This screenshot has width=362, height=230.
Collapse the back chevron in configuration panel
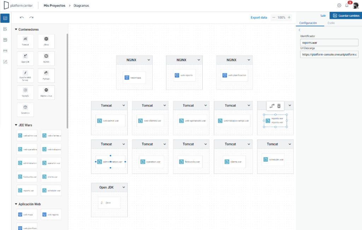[x=299, y=30]
